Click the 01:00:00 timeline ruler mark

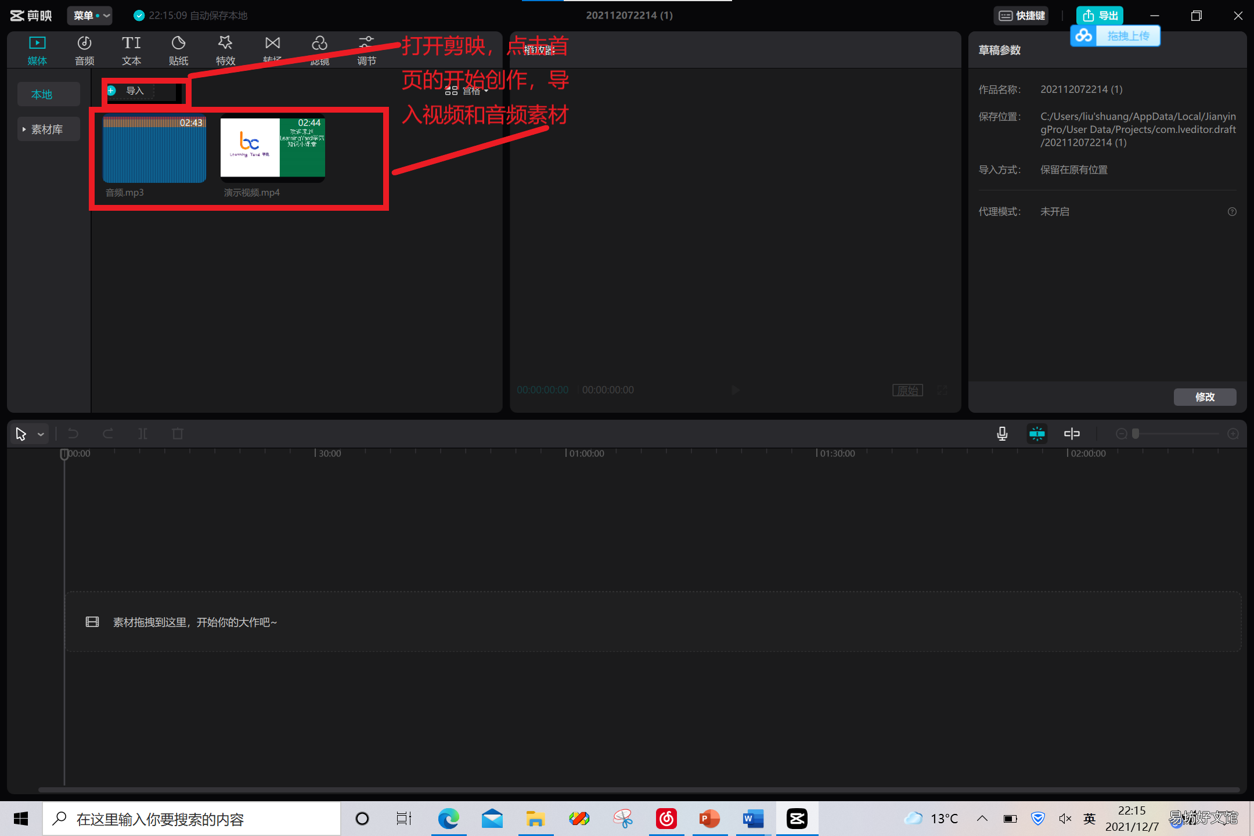[586, 453]
